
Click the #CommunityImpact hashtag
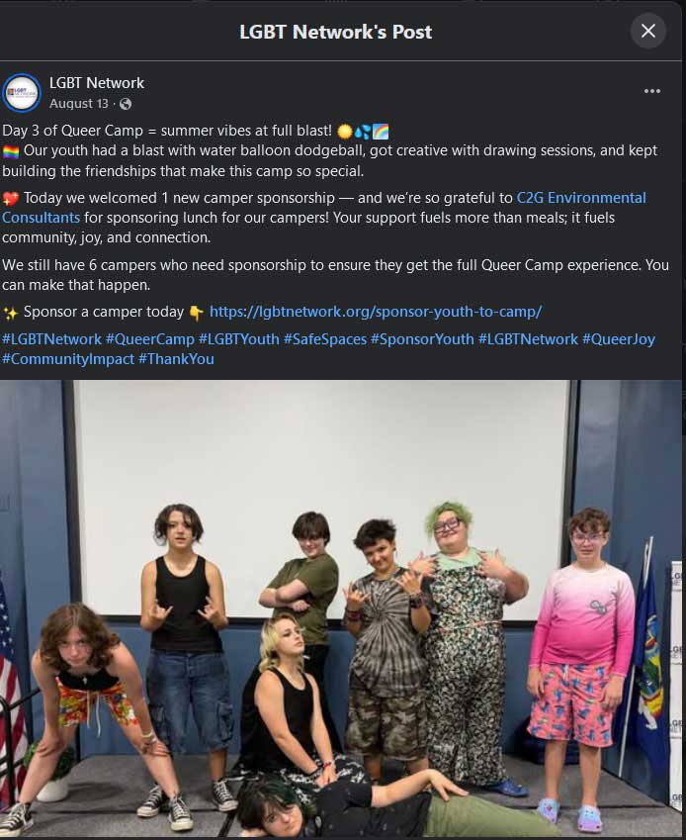click(68, 359)
